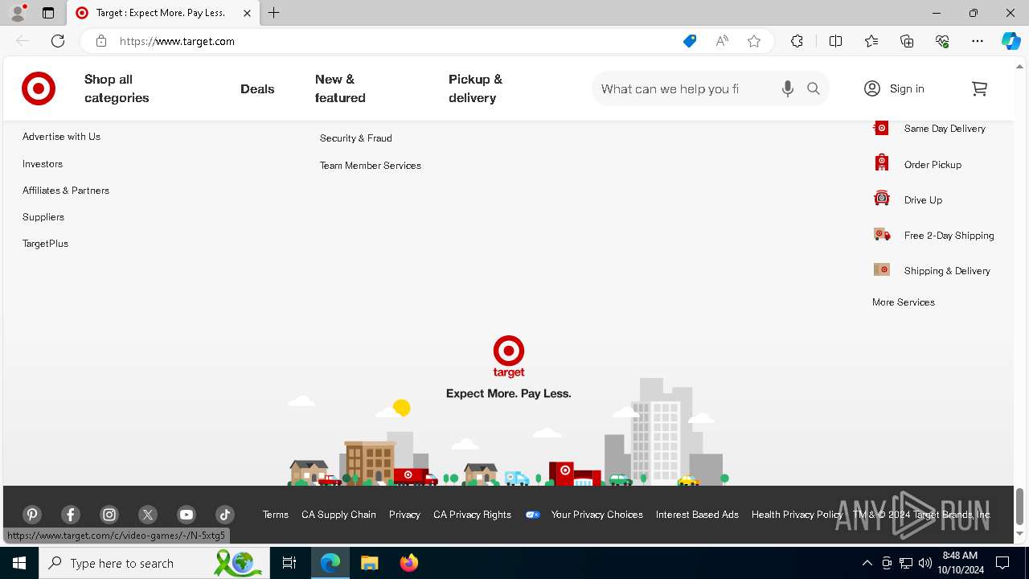Image resolution: width=1029 pixels, height=579 pixels.
Task: Click the page vertical scrollbar thumb
Action: pos(1019,506)
